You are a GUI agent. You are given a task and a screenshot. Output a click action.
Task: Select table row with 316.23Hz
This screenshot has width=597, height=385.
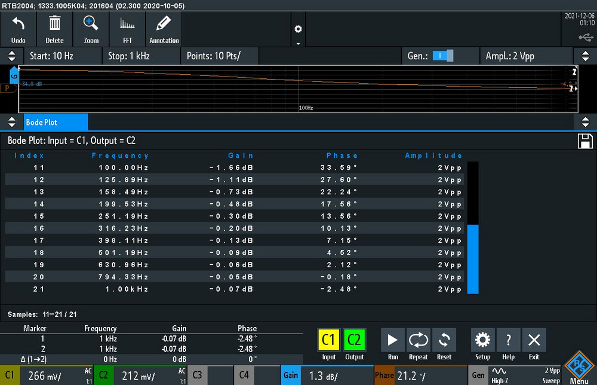click(x=235, y=228)
